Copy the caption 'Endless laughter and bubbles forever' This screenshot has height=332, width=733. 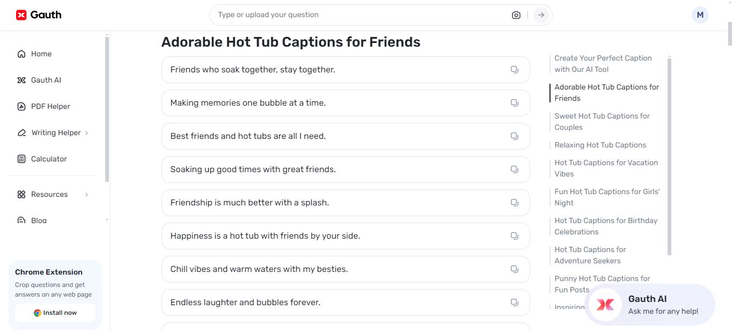point(514,302)
